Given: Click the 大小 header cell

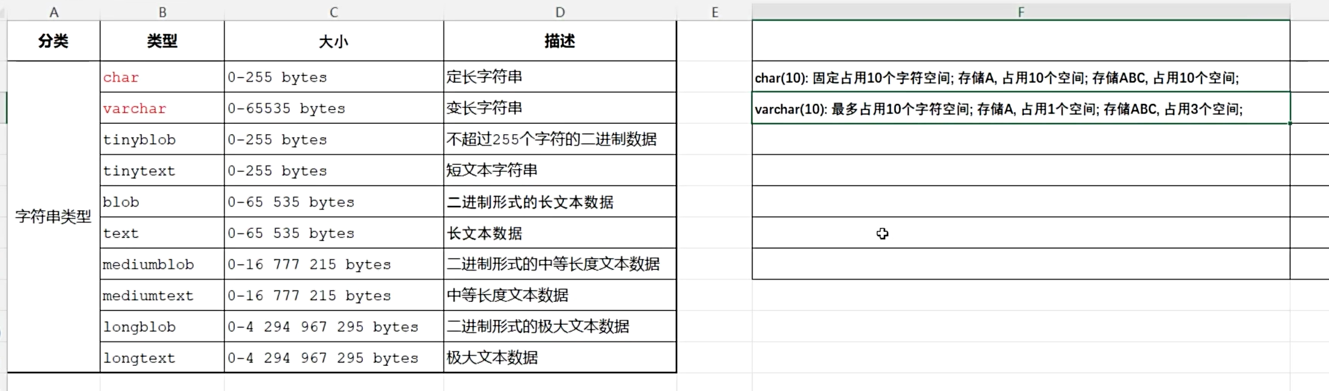Looking at the screenshot, I should pyautogui.click(x=334, y=41).
